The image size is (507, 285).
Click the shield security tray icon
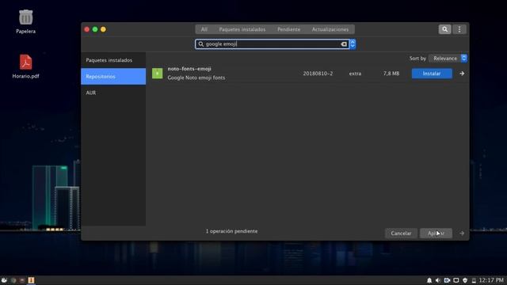[x=465, y=280]
